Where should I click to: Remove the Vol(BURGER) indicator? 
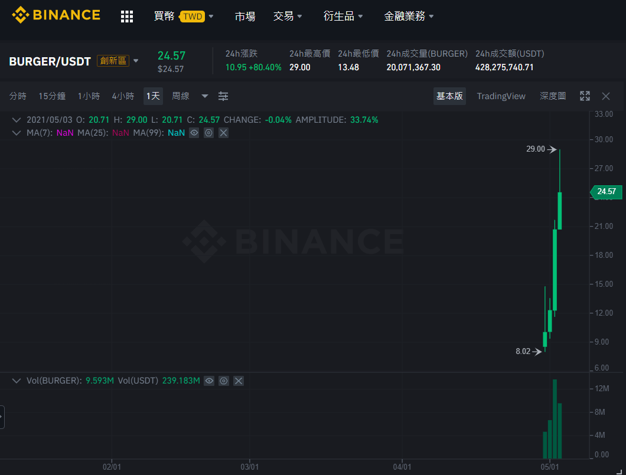[x=239, y=381]
